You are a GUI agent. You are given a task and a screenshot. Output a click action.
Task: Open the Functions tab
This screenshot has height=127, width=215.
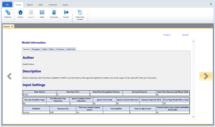60,49
